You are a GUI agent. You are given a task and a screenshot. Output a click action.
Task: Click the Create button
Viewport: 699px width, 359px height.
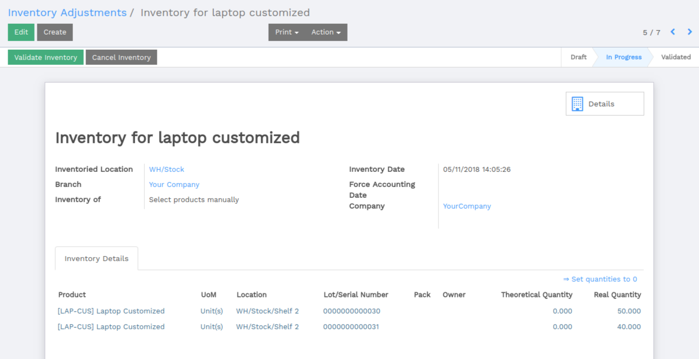pos(55,32)
